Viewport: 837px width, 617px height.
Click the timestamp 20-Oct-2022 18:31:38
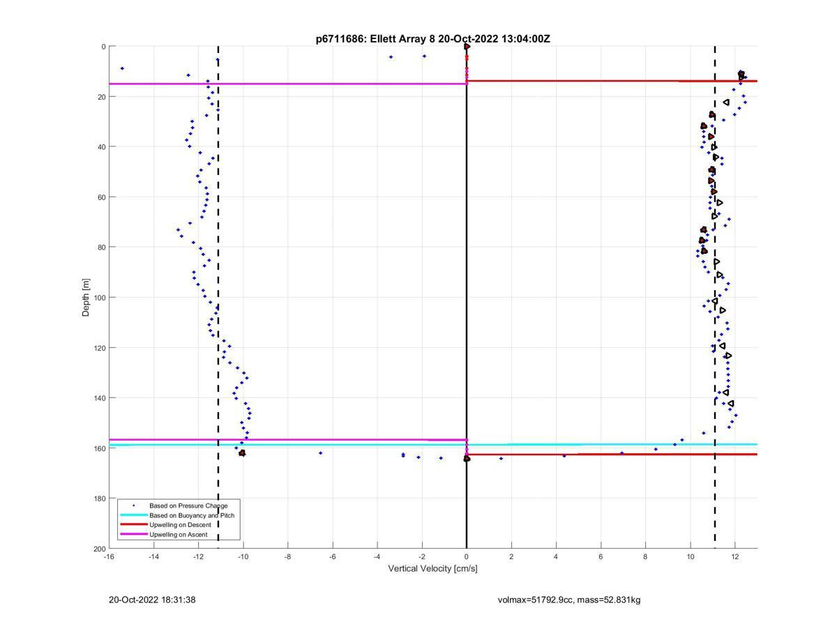pyautogui.click(x=152, y=600)
